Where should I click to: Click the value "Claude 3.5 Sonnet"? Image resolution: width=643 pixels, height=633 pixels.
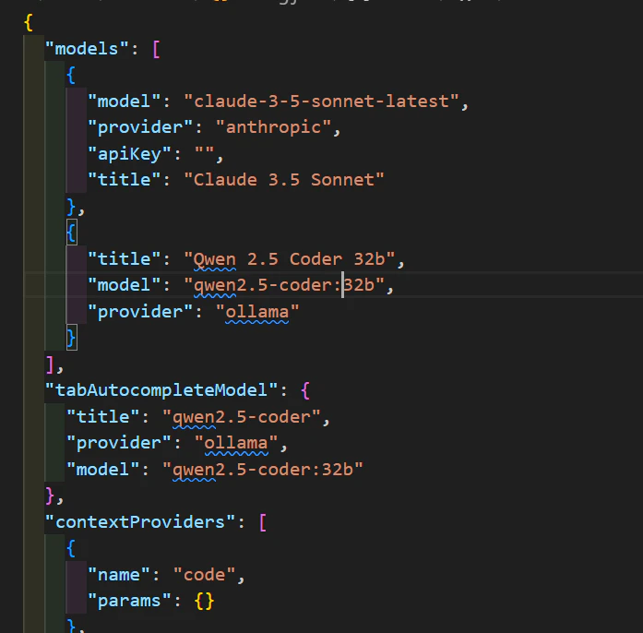[284, 180]
